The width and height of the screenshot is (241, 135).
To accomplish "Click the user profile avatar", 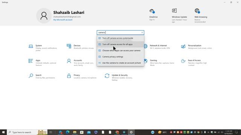I will 44,16.
